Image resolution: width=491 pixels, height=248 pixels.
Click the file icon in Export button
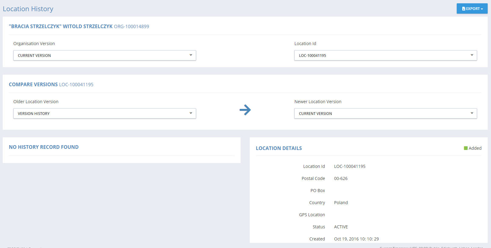coord(463,9)
